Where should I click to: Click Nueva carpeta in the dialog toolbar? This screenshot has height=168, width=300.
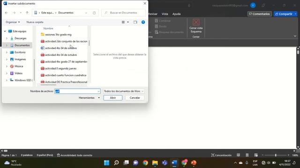pyautogui.click(x=35, y=22)
